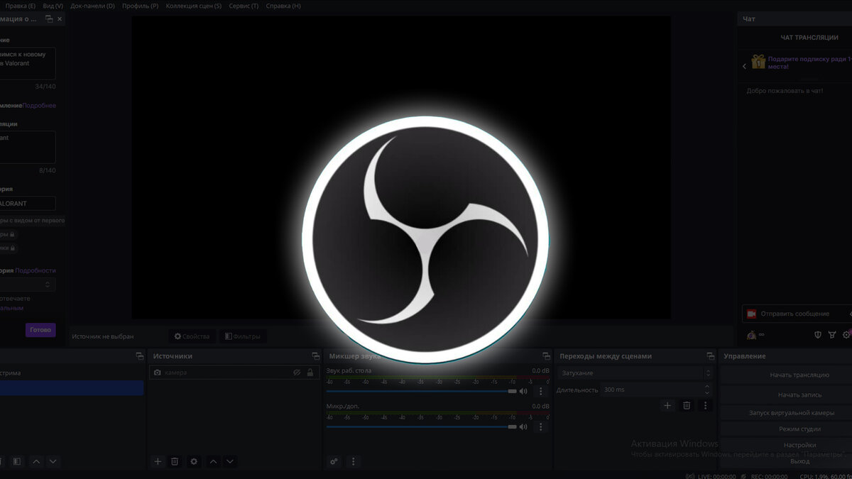
Task: Open transition properties three-dots icon
Action: coord(705,405)
